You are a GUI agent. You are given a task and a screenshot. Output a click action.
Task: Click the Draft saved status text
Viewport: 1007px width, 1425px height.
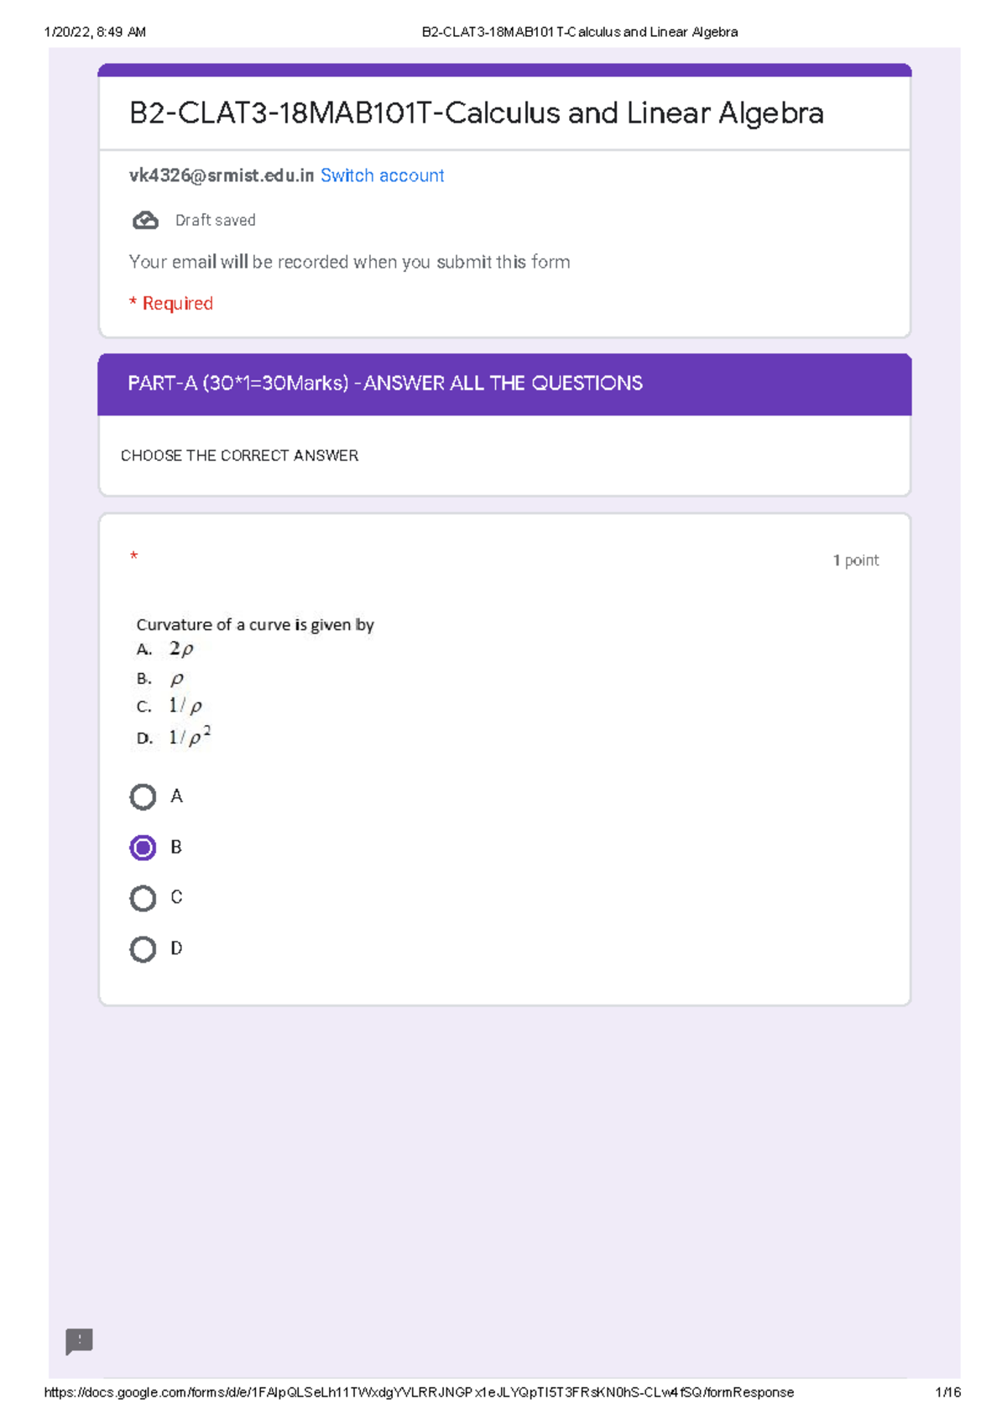point(215,221)
